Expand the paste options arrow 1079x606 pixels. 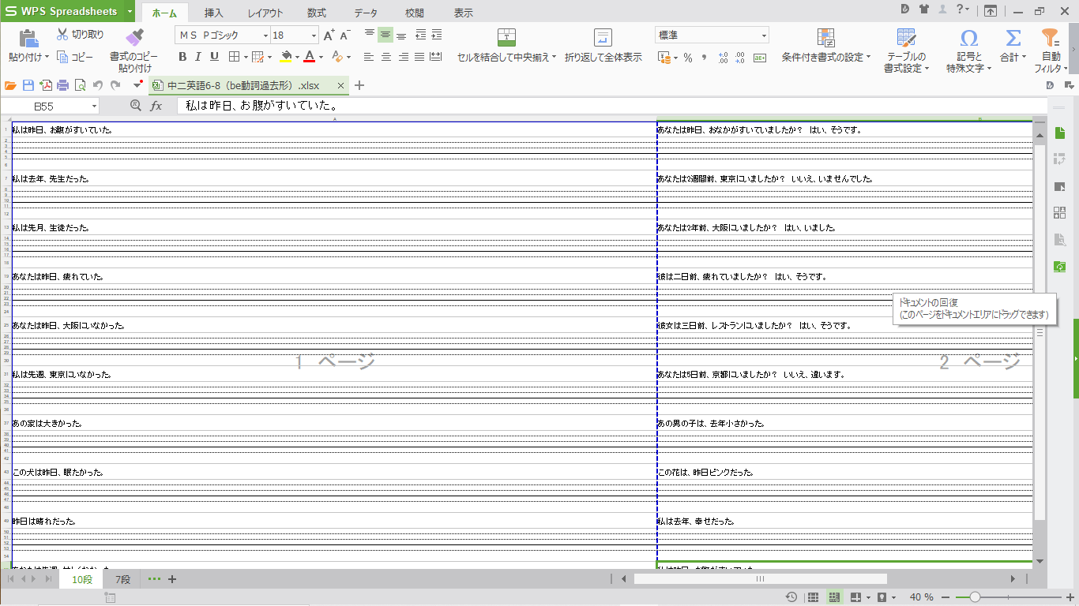tap(47, 57)
